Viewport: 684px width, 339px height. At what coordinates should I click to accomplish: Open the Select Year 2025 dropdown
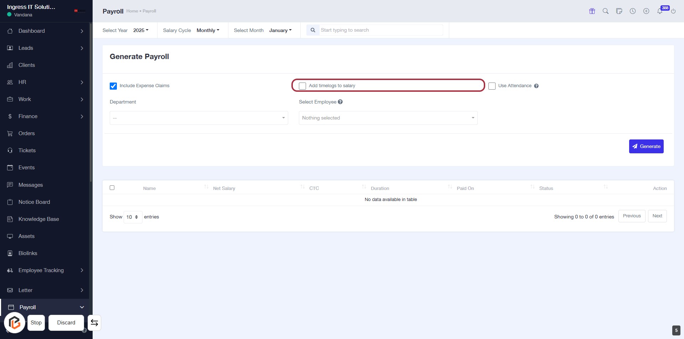pos(141,30)
